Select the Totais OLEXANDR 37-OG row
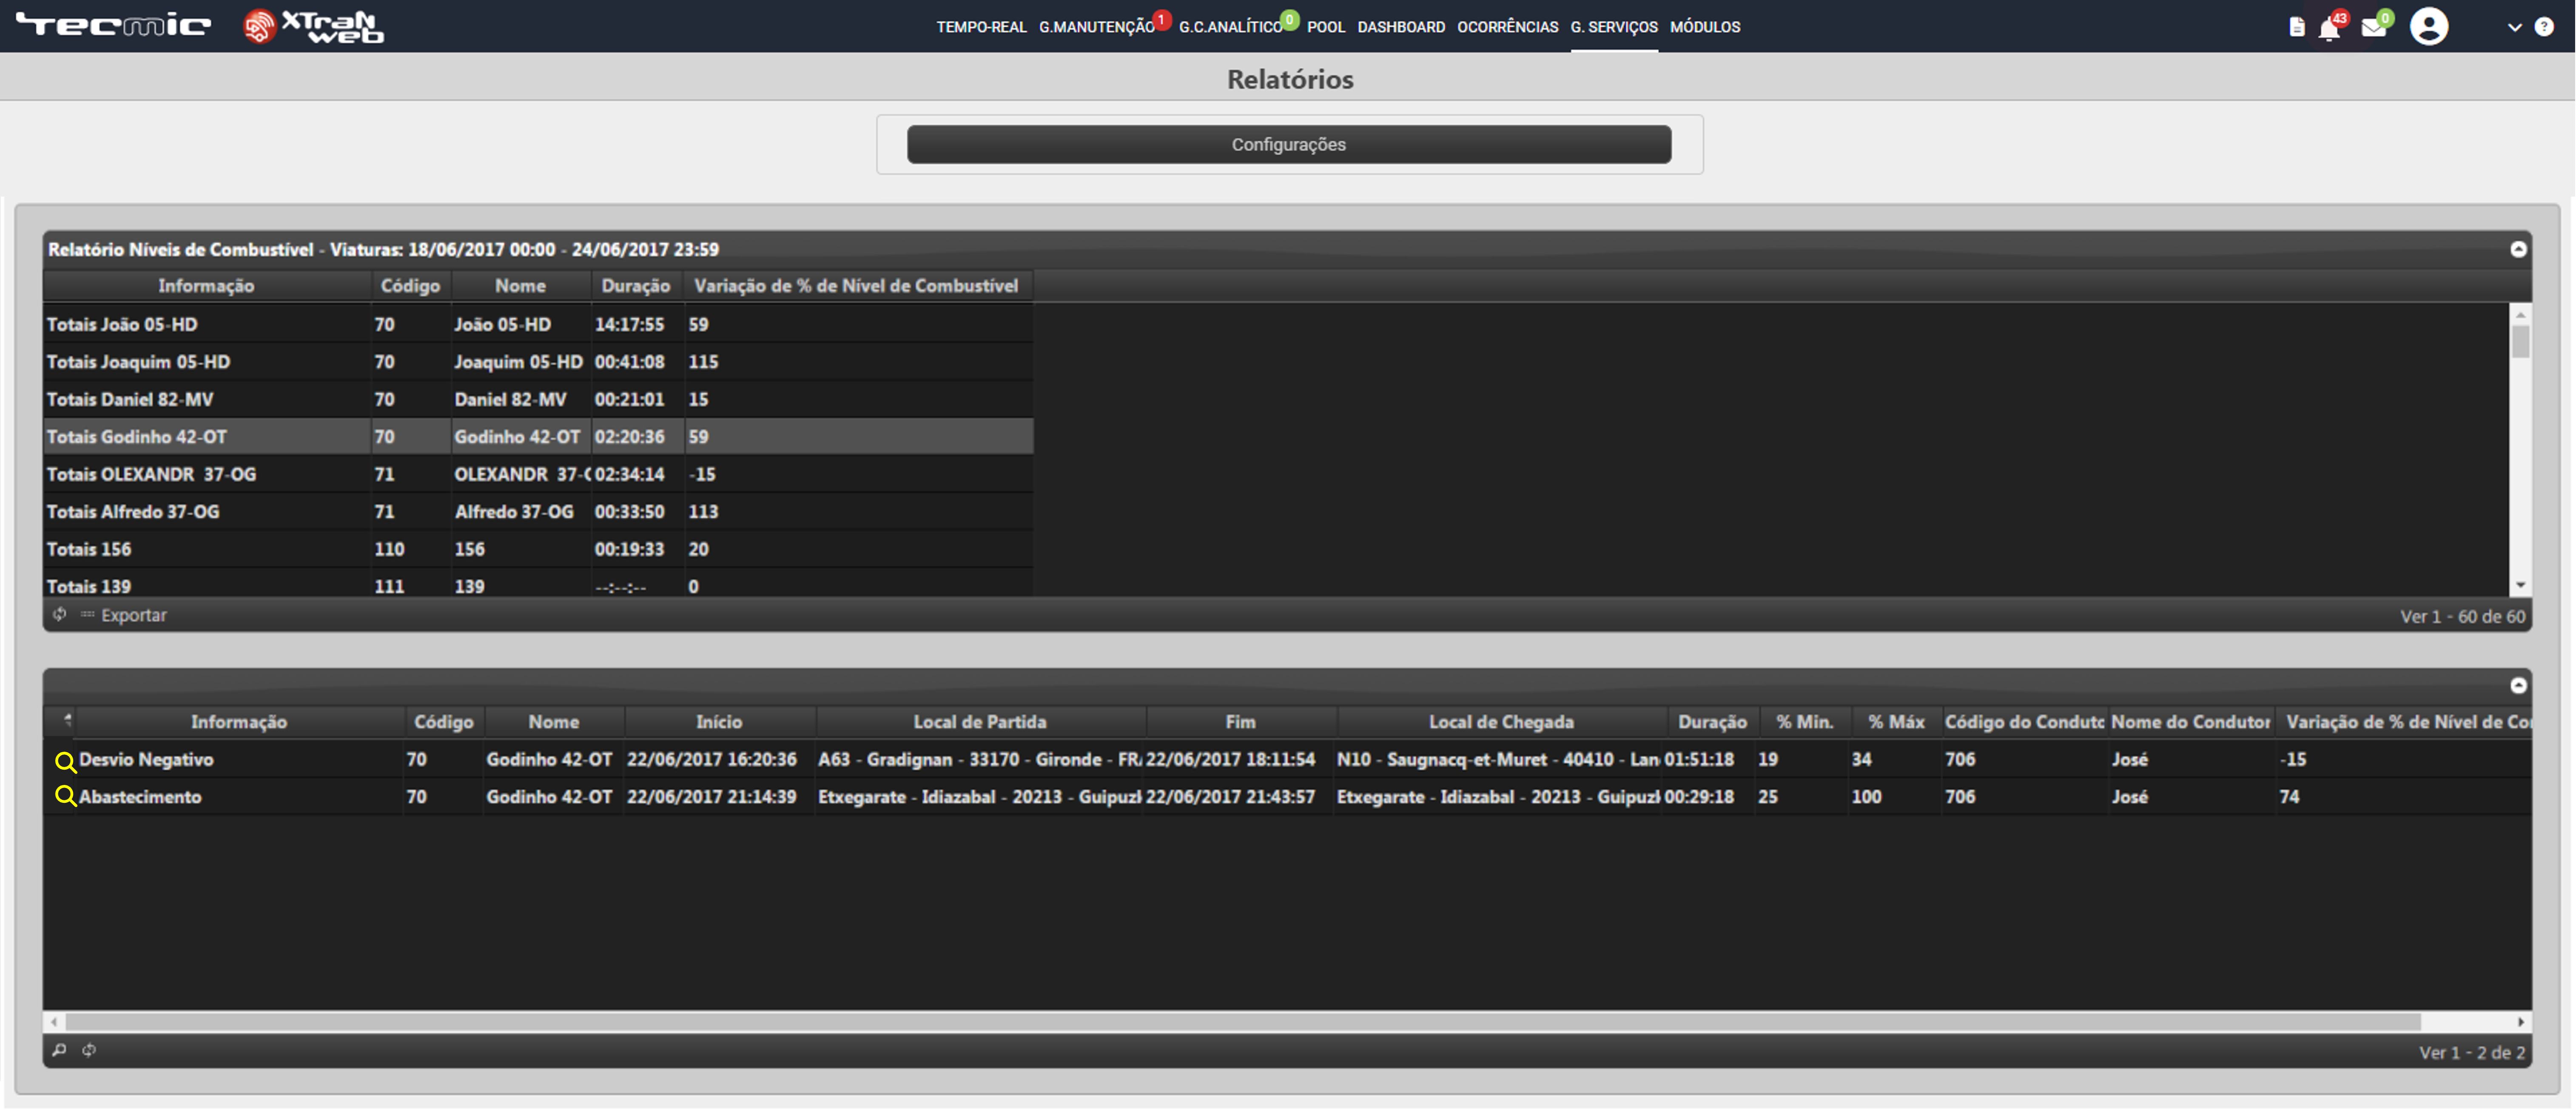The image size is (2576, 1110). coord(538,474)
